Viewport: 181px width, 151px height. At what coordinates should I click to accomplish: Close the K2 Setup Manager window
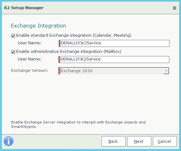pyautogui.click(x=174, y=8)
